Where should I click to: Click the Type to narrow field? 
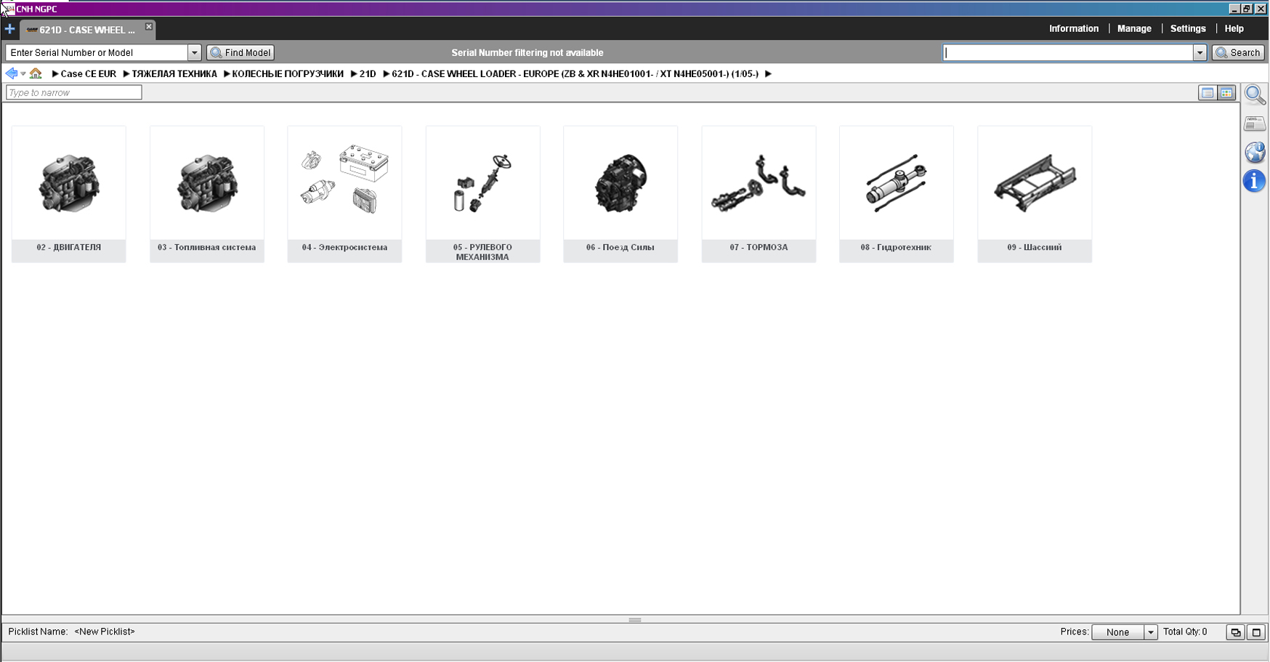point(73,92)
